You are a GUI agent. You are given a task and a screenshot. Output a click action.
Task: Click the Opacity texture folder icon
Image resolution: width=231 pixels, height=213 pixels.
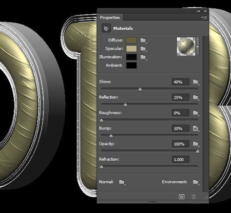(x=196, y=144)
